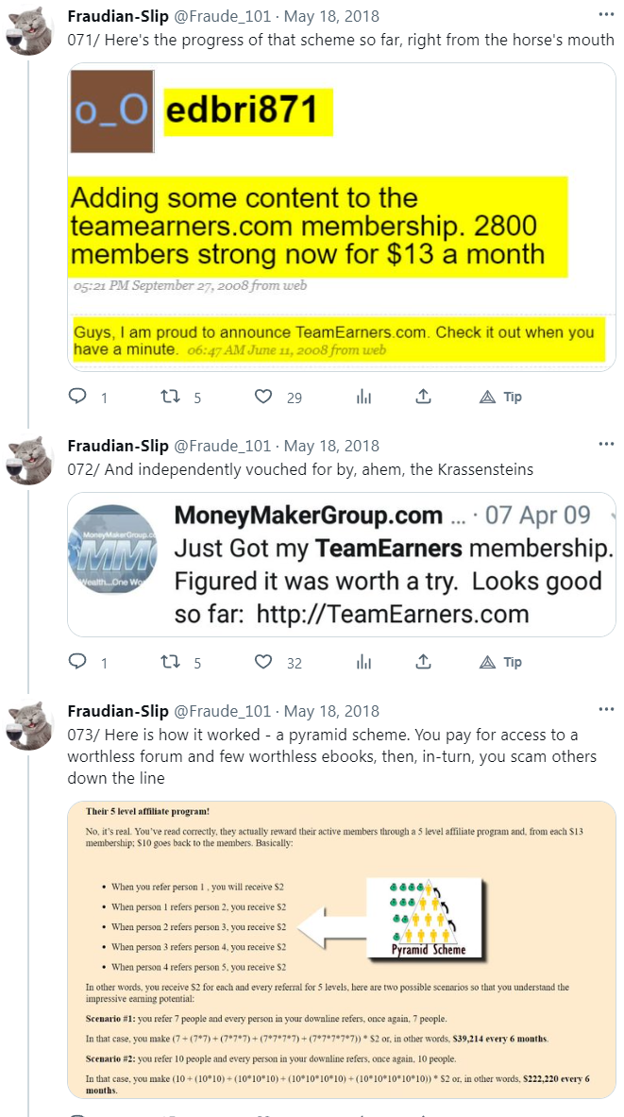Reply to the 072 Krassensteins tweet
624x1117 pixels.
tap(77, 663)
